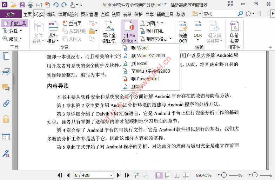This screenshot has height=180, width=275.
Task: Expand 缩放 zoom tool dropdown
Action: point(21,39)
